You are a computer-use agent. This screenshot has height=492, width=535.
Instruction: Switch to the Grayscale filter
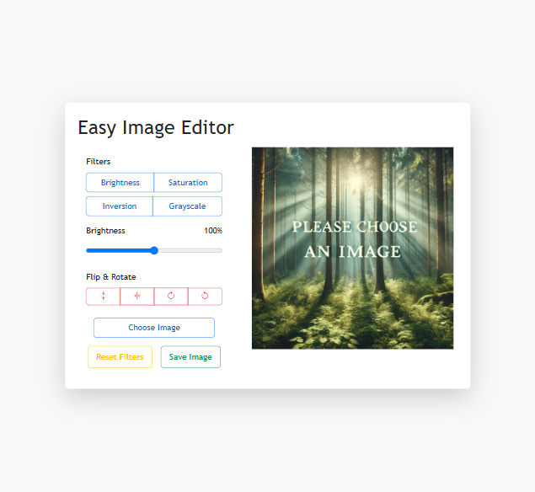point(187,206)
